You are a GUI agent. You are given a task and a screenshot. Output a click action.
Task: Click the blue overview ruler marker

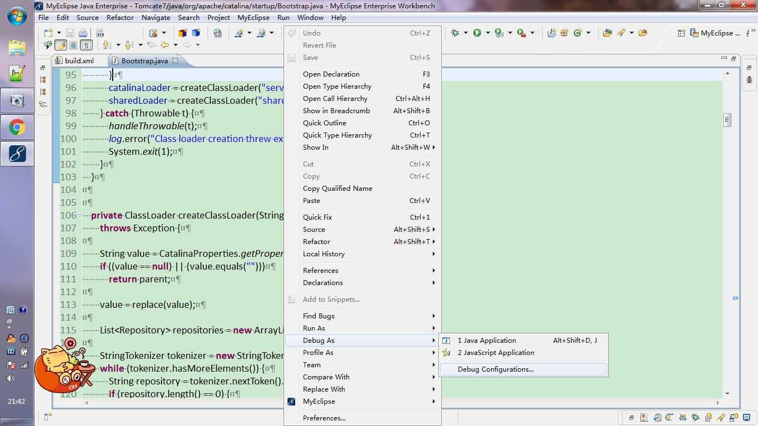(x=735, y=298)
